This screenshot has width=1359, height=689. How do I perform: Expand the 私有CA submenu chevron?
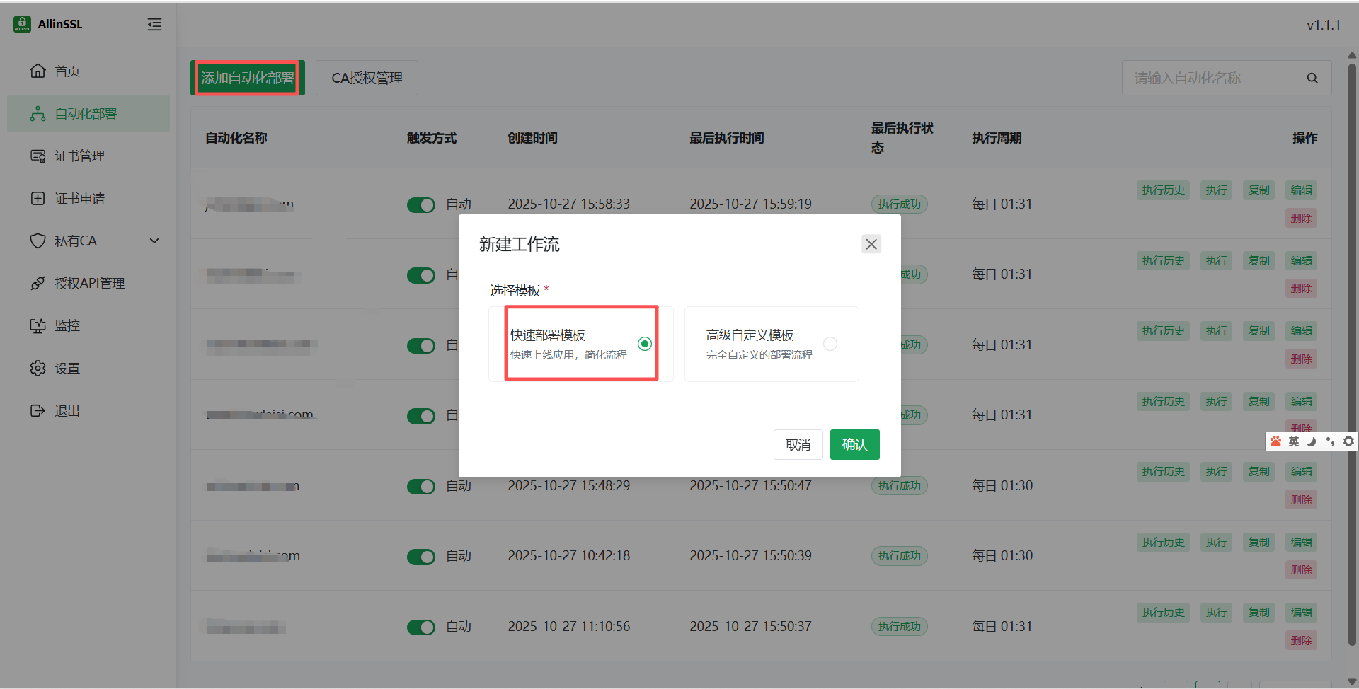tap(154, 241)
